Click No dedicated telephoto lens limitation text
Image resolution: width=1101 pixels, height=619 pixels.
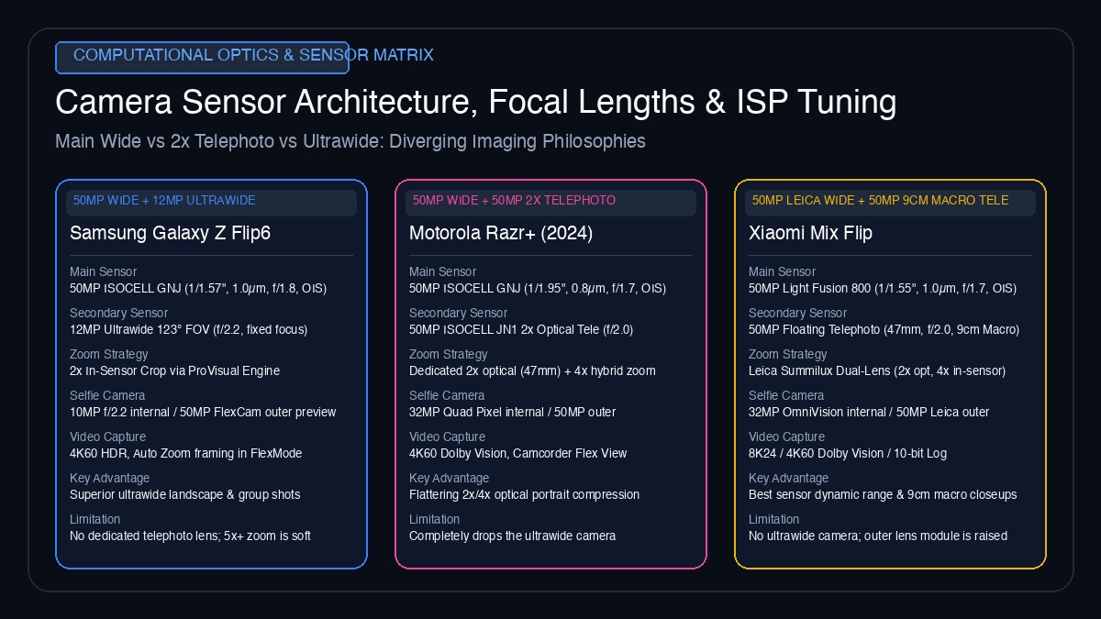[x=190, y=536]
